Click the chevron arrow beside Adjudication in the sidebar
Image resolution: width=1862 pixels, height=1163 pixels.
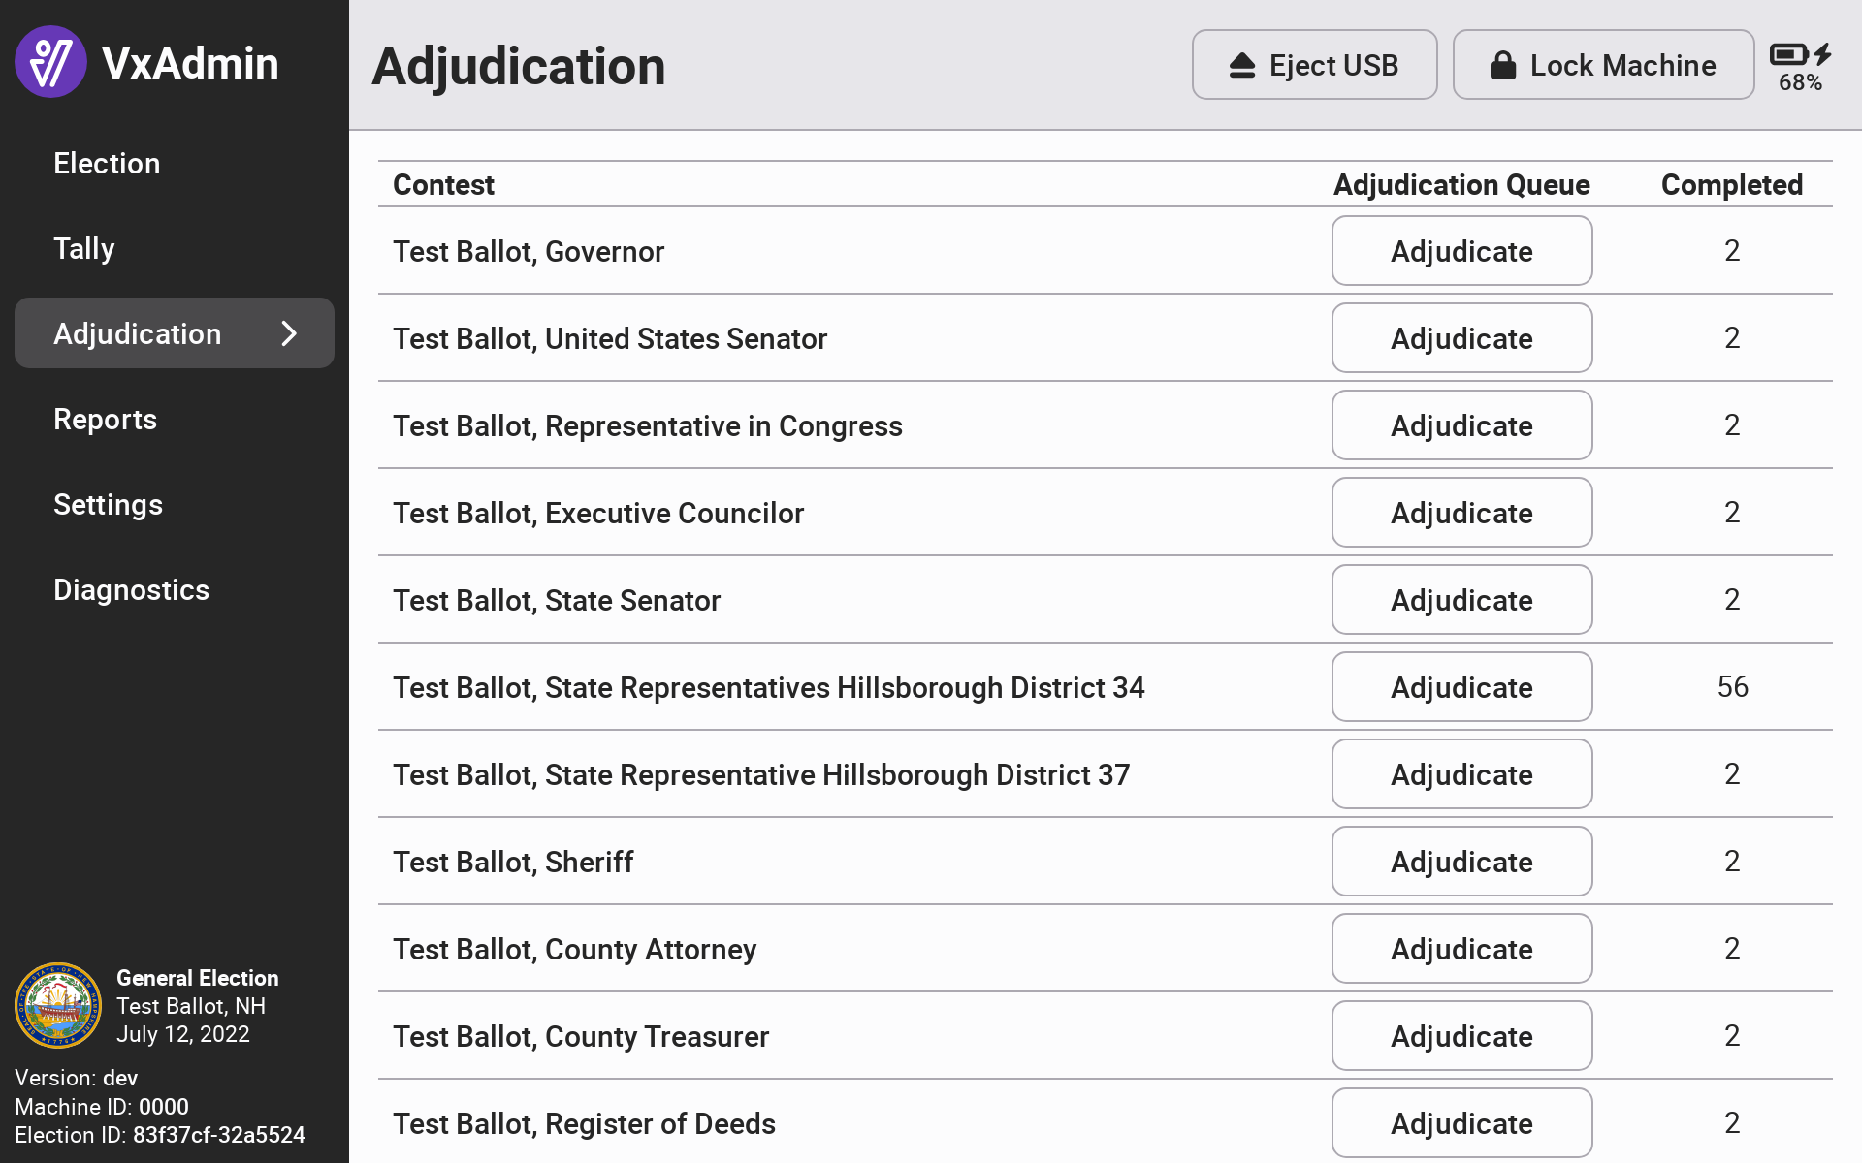[289, 333]
